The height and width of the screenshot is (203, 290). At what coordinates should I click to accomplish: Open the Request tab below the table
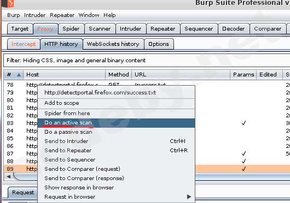[23, 193]
